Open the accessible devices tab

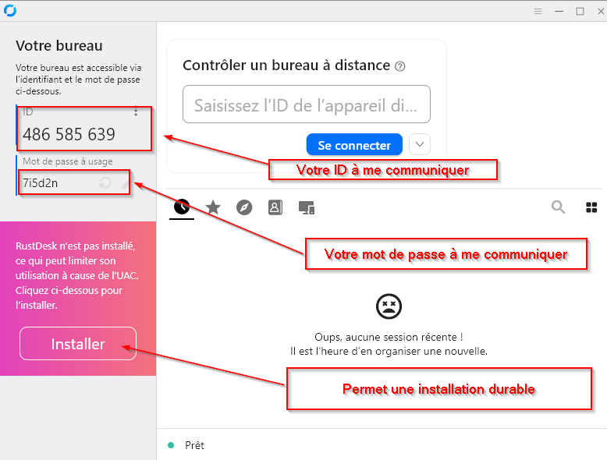point(306,207)
